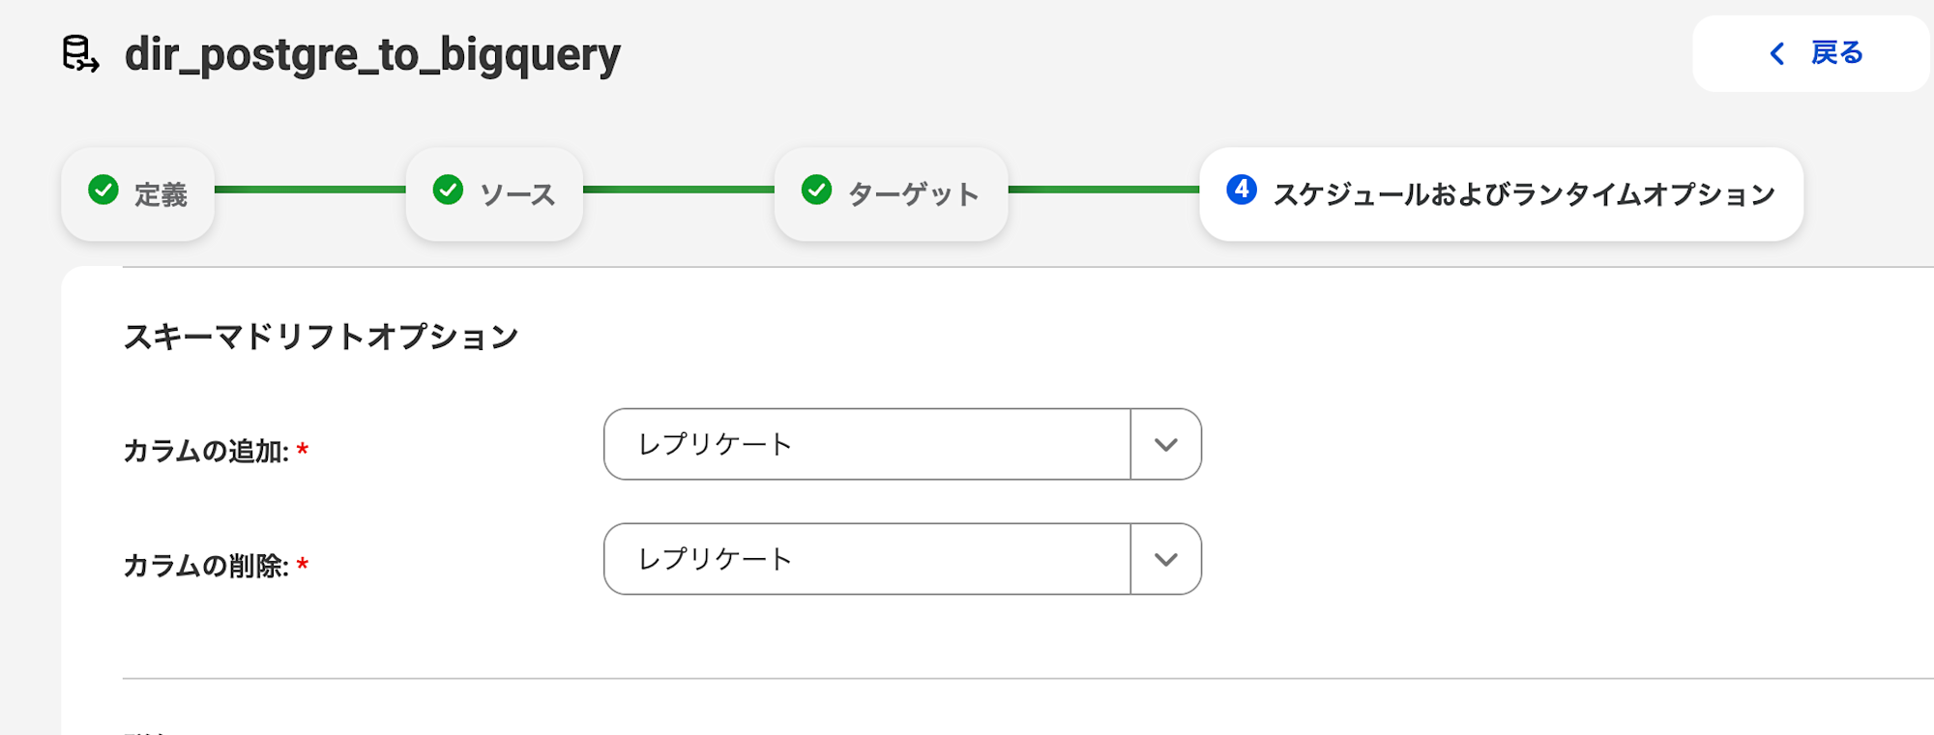Screen dimensions: 1934x735
Task: Click the chevron arrow on the カラムの削除 selector
Action: click(x=1166, y=559)
